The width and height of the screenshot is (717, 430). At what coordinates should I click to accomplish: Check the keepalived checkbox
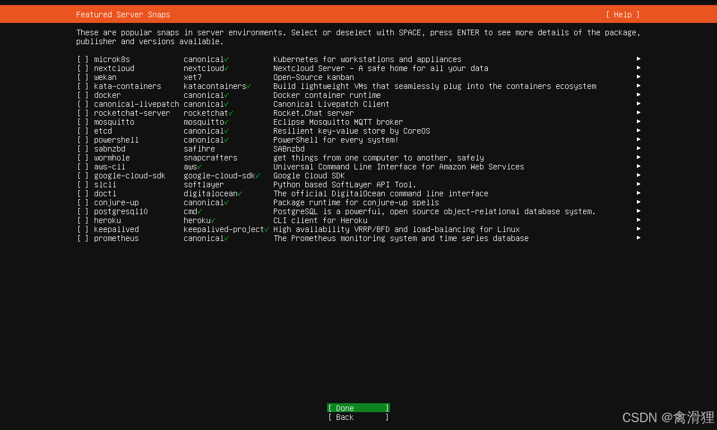pos(83,229)
